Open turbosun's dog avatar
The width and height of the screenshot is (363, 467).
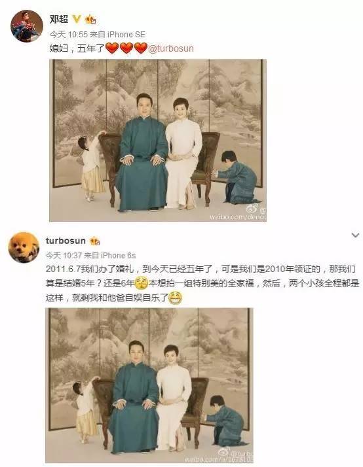[x=24, y=247]
